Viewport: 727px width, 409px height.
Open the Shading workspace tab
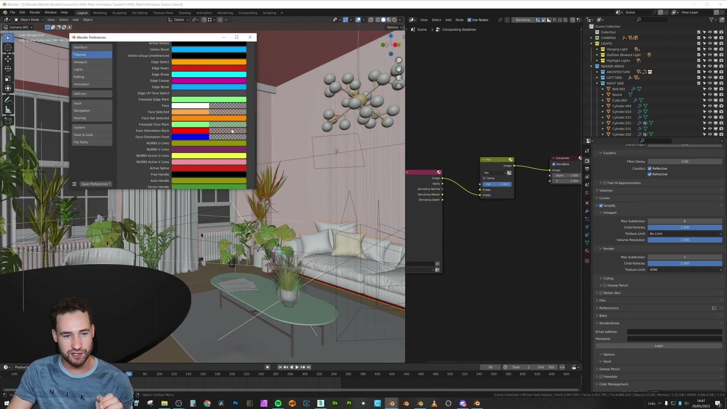tap(184, 13)
